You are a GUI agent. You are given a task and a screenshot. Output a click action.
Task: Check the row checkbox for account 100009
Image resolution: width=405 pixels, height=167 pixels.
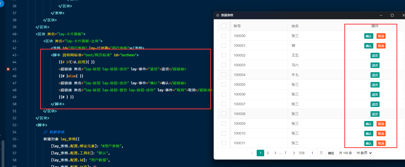(x=224, y=123)
